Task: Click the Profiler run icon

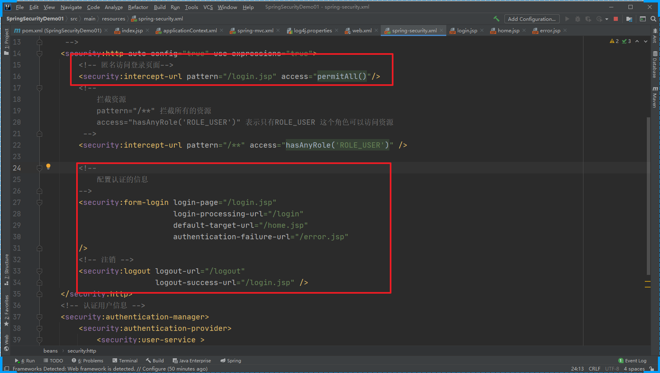Action: click(599, 19)
